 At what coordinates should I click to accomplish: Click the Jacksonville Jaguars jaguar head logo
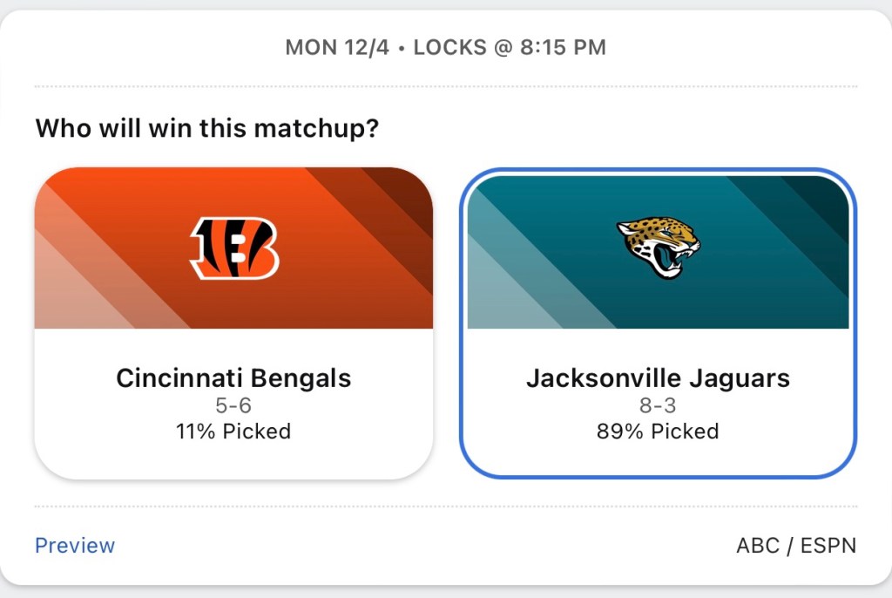click(659, 247)
